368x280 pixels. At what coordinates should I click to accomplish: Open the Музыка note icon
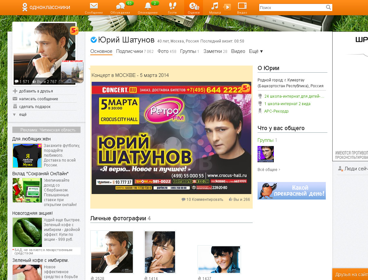pyautogui.click(x=214, y=6)
